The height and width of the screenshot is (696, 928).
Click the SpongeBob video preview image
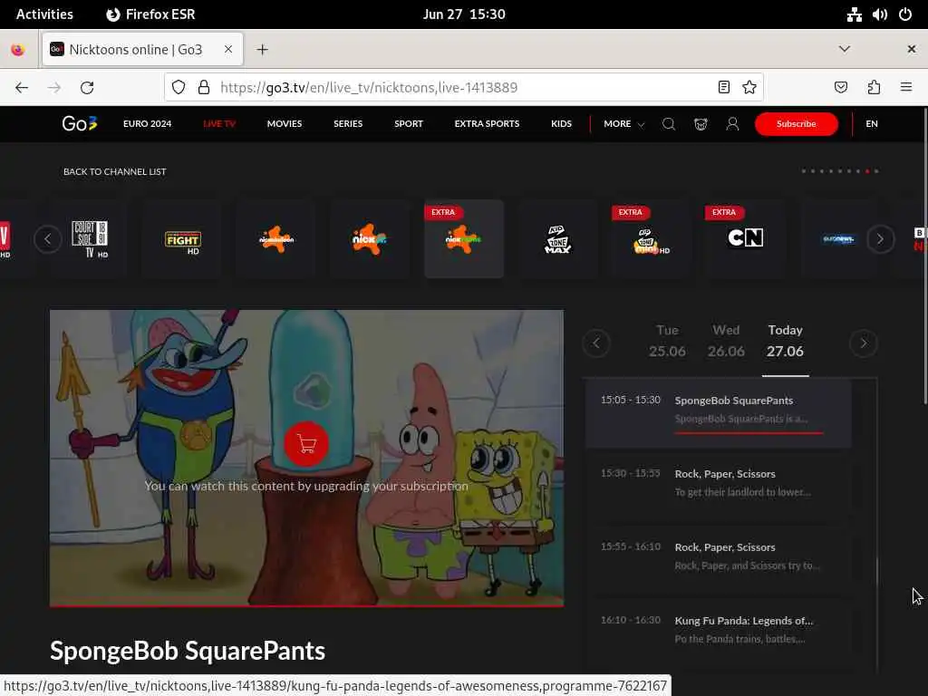306,458
